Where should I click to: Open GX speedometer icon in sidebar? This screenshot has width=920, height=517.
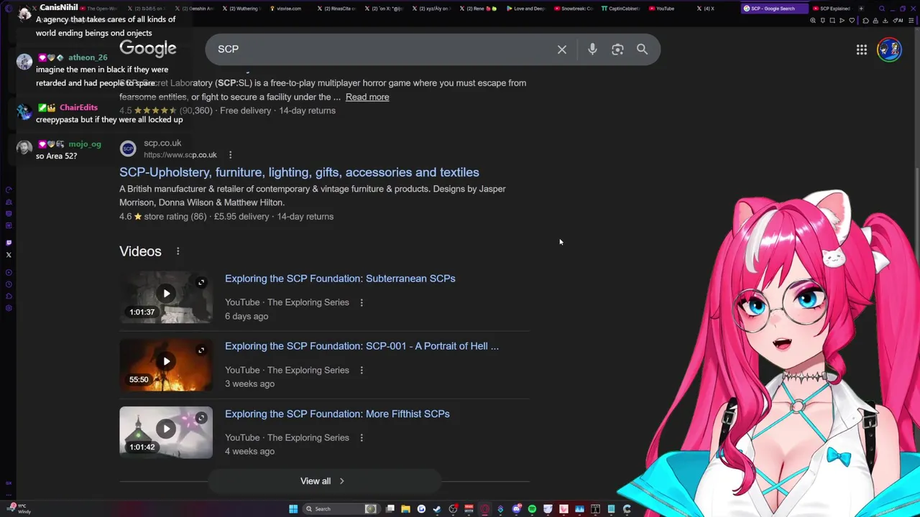click(9, 190)
